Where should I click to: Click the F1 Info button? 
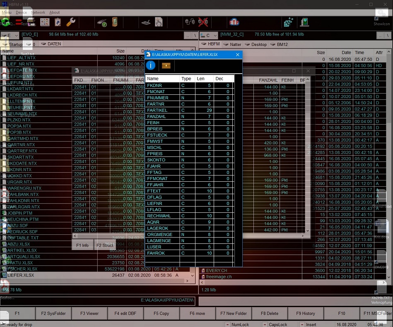tap(82, 245)
